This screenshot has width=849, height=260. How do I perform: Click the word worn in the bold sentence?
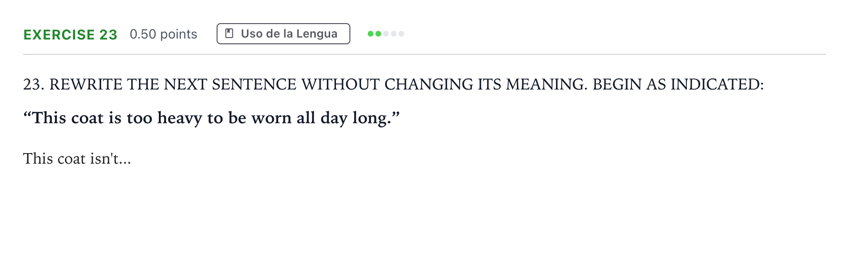pyautogui.click(x=271, y=118)
